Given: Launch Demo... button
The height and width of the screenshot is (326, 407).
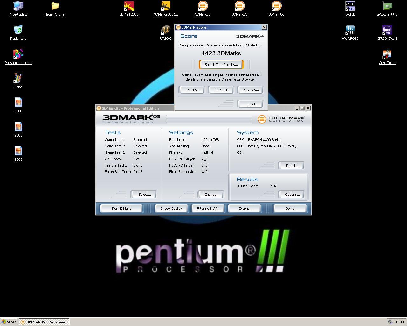Looking at the screenshot, I should [291, 209].
